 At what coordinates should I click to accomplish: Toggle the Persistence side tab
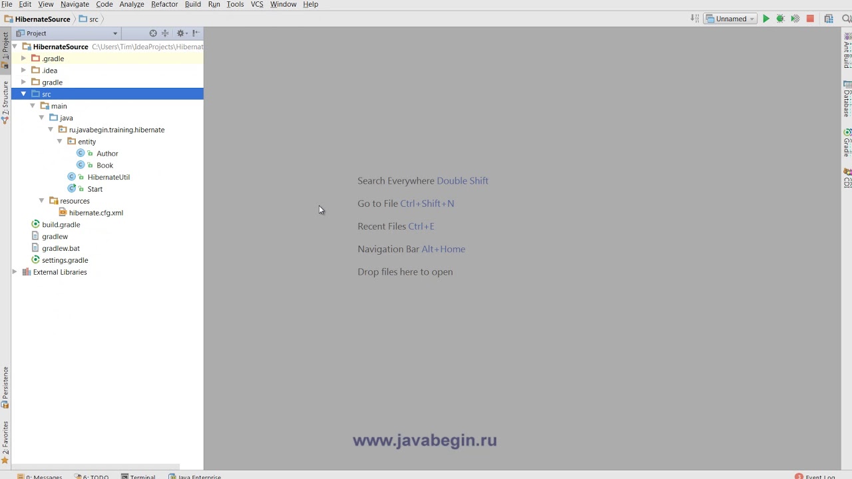pyautogui.click(x=5, y=388)
